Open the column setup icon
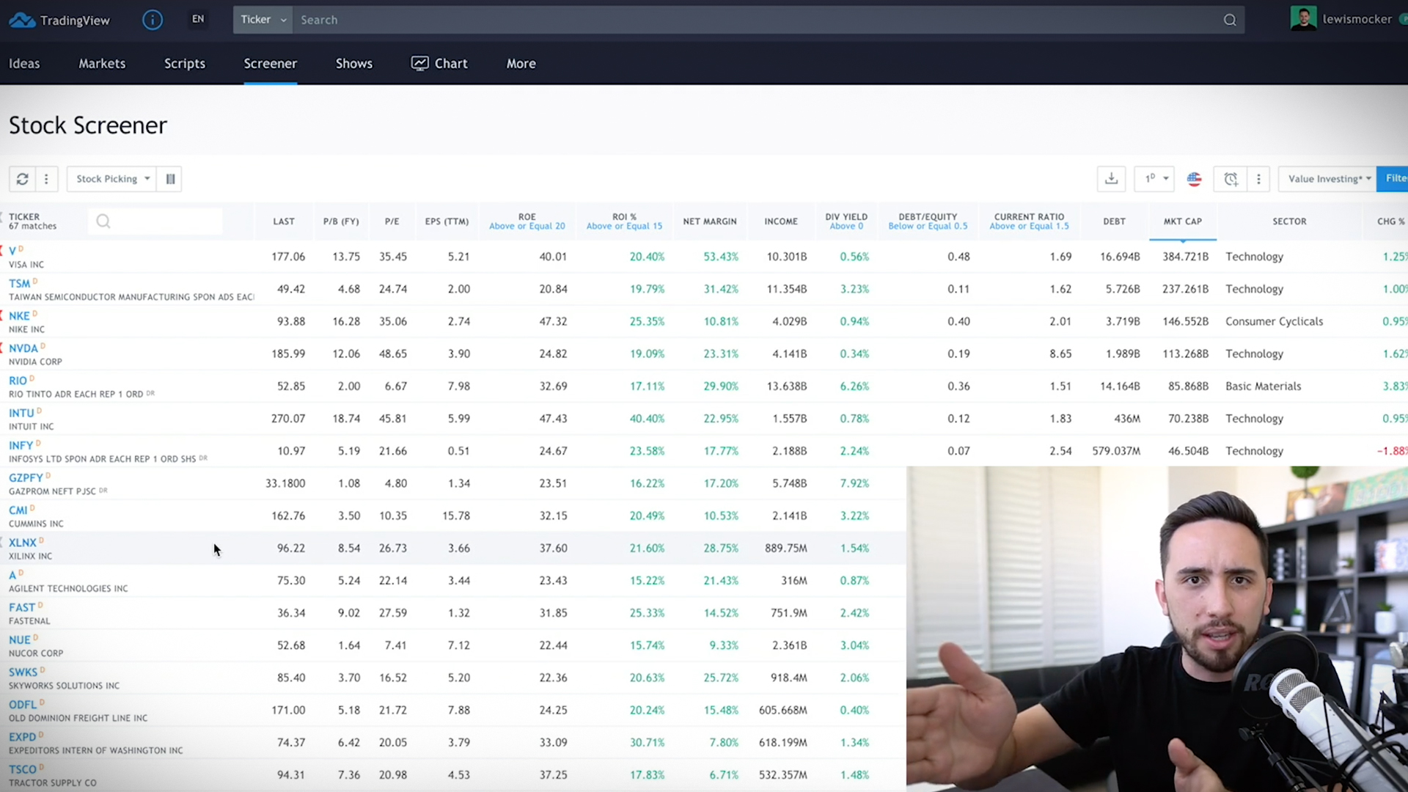 coord(170,179)
